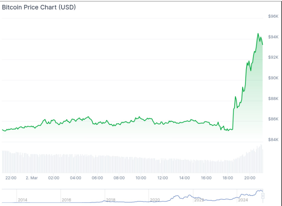Click the 02:00 time axis label
Image resolution: width=282 pixels, height=206 pixels.
[x=54, y=178]
